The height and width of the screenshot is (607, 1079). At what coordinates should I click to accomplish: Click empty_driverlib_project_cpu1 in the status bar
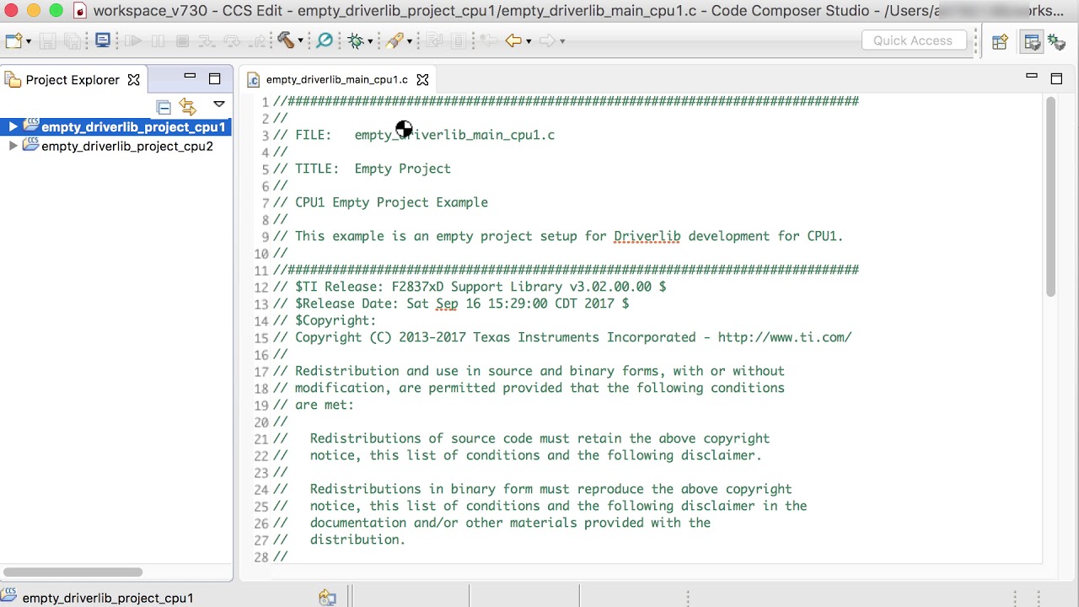tap(108, 598)
